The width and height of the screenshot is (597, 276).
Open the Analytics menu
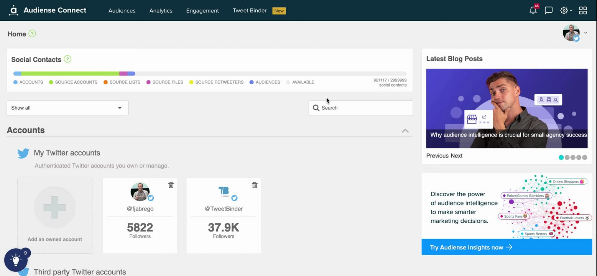point(161,11)
